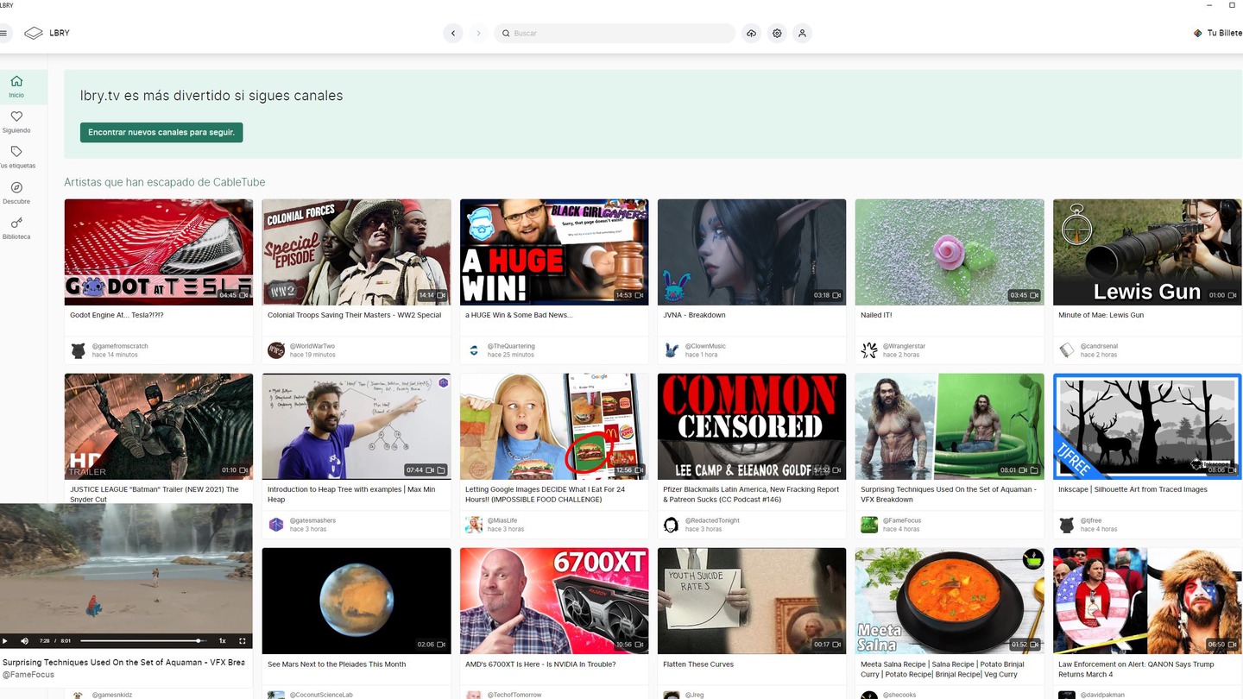
Task: Open the 'A HUGE WIN!' thumbnail
Action: tap(554, 252)
